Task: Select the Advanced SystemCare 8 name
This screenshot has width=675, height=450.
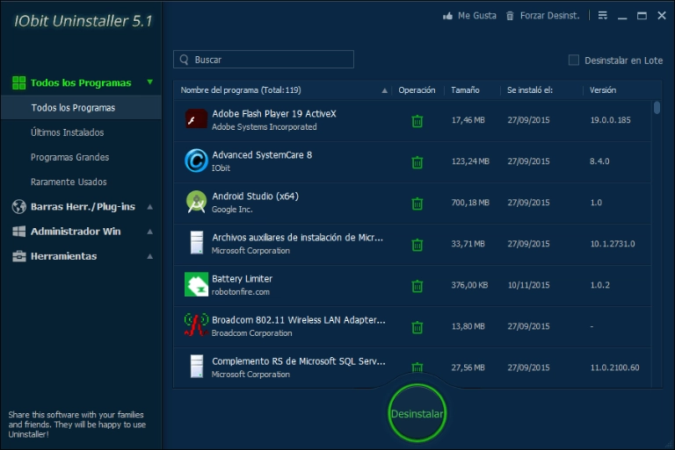Action: (262, 155)
